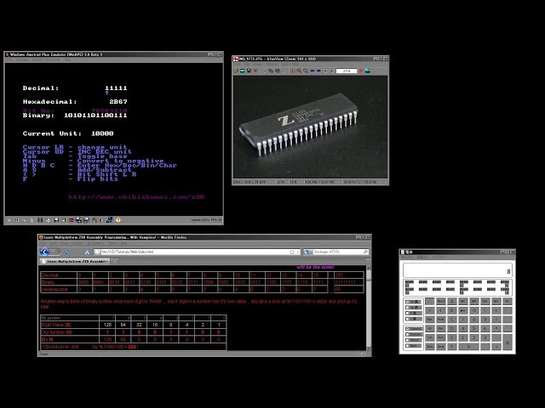
Task: Click the search magnifier in Firefox search box
Action: point(365,252)
